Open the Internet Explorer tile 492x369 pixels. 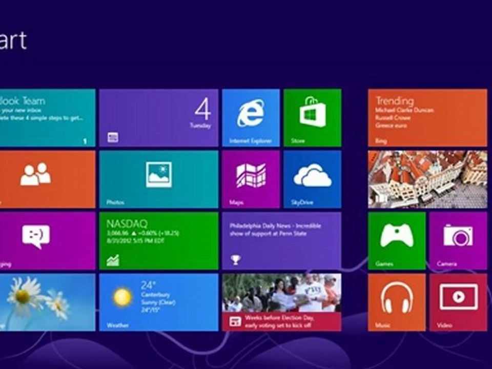coord(251,118)
